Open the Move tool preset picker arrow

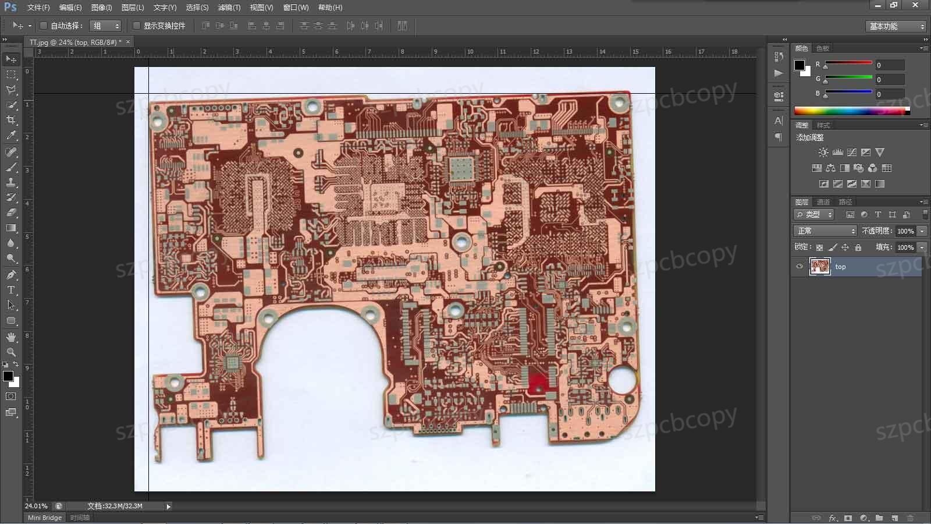click(x=30, y=26)
